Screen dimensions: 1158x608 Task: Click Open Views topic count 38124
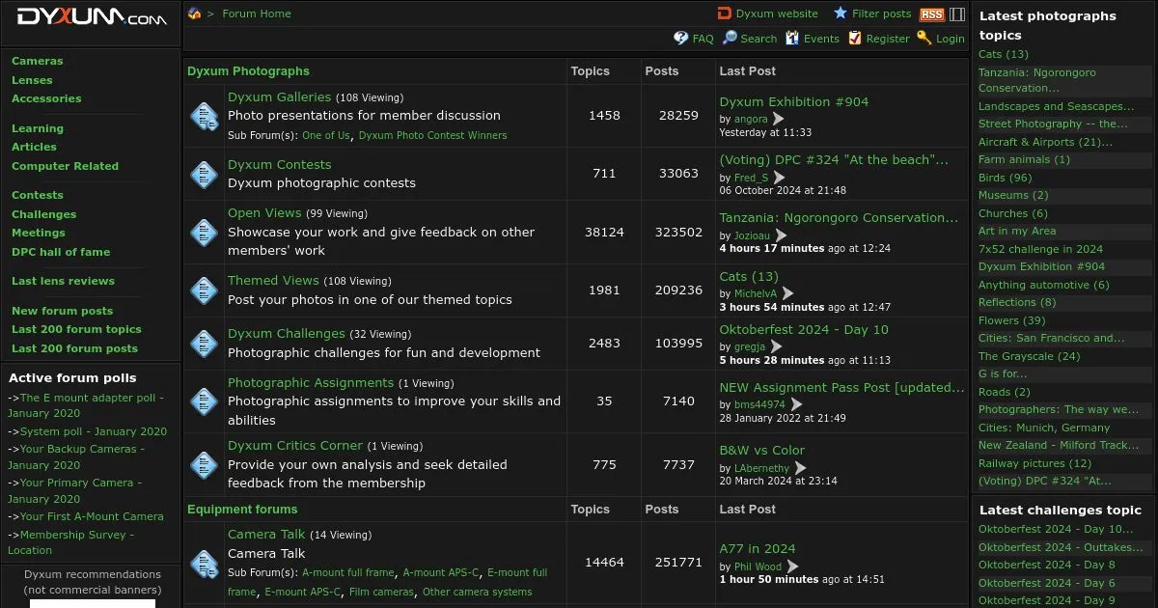coord(604,232)
